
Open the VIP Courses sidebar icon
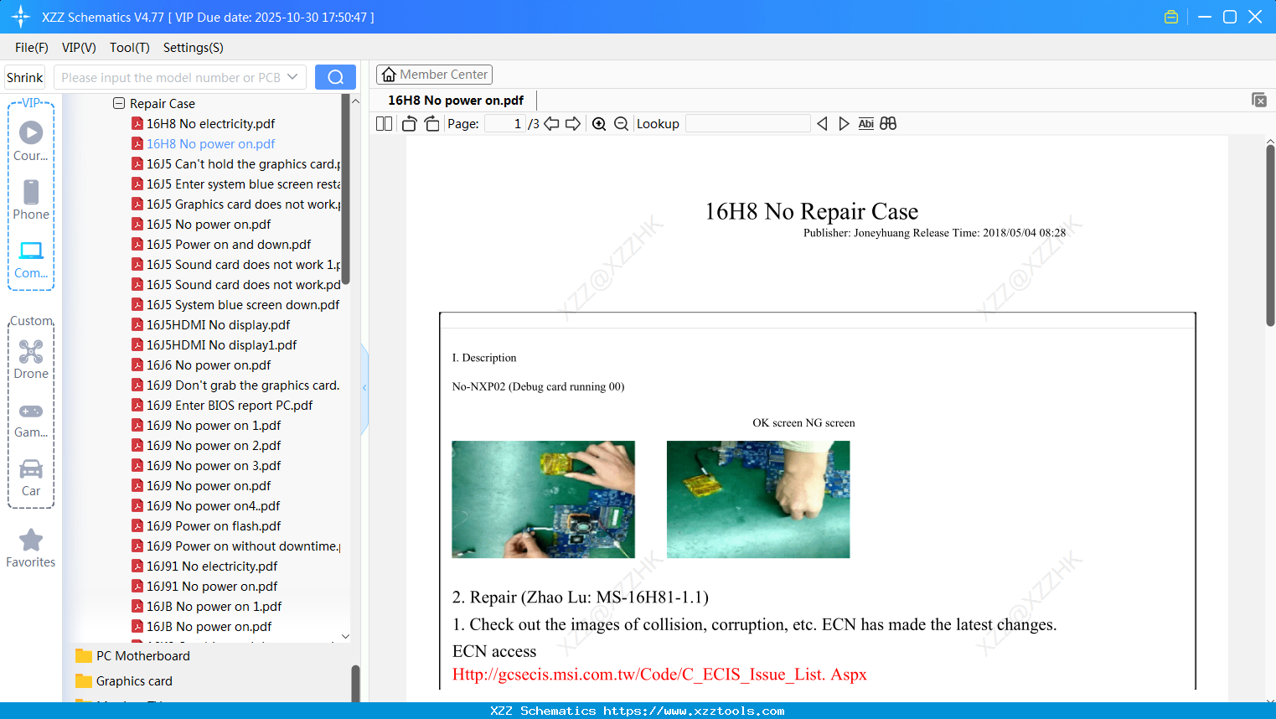pyautogui.click(x=31, y=141)
